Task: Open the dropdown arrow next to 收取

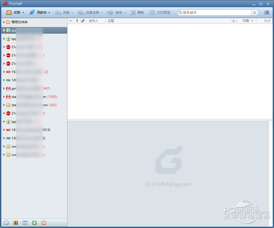Action: coord(23,13)
